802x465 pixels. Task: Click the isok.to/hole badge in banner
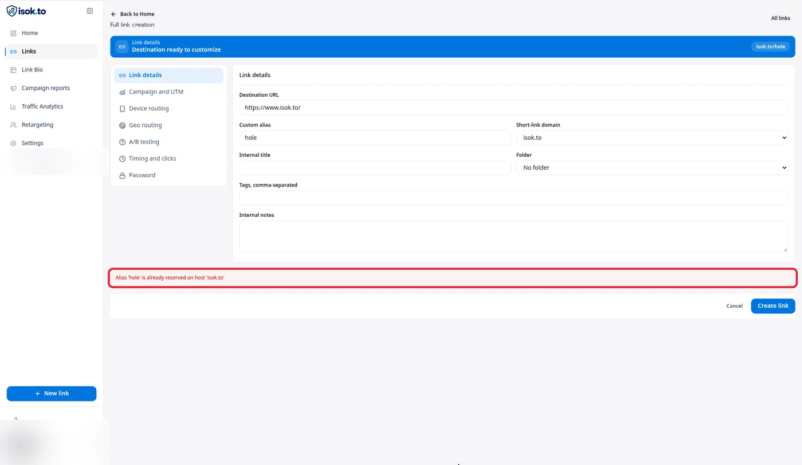[x=770, y=46]
